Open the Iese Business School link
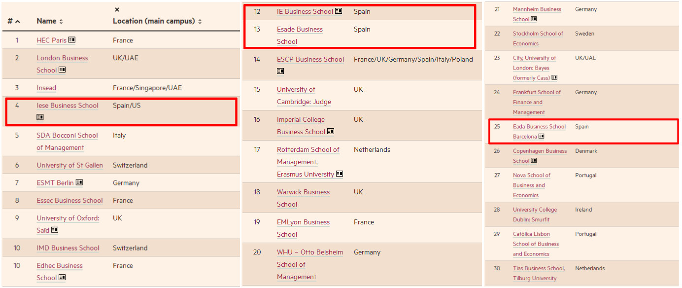 click(x=68, y=105)
